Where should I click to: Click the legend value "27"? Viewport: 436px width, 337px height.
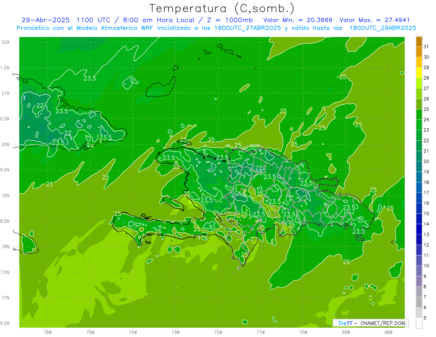point(426,88)
